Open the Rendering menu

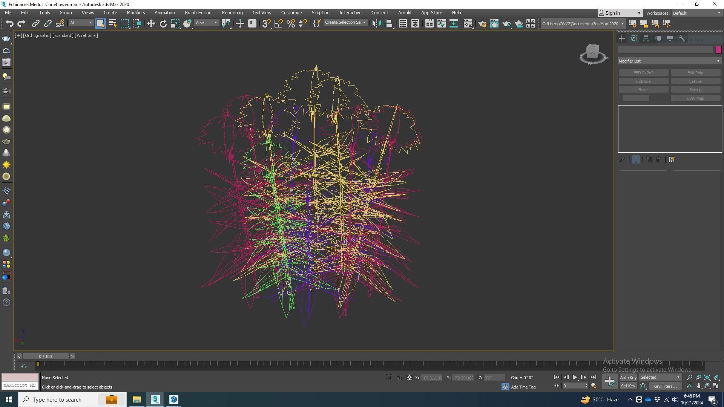232,13
